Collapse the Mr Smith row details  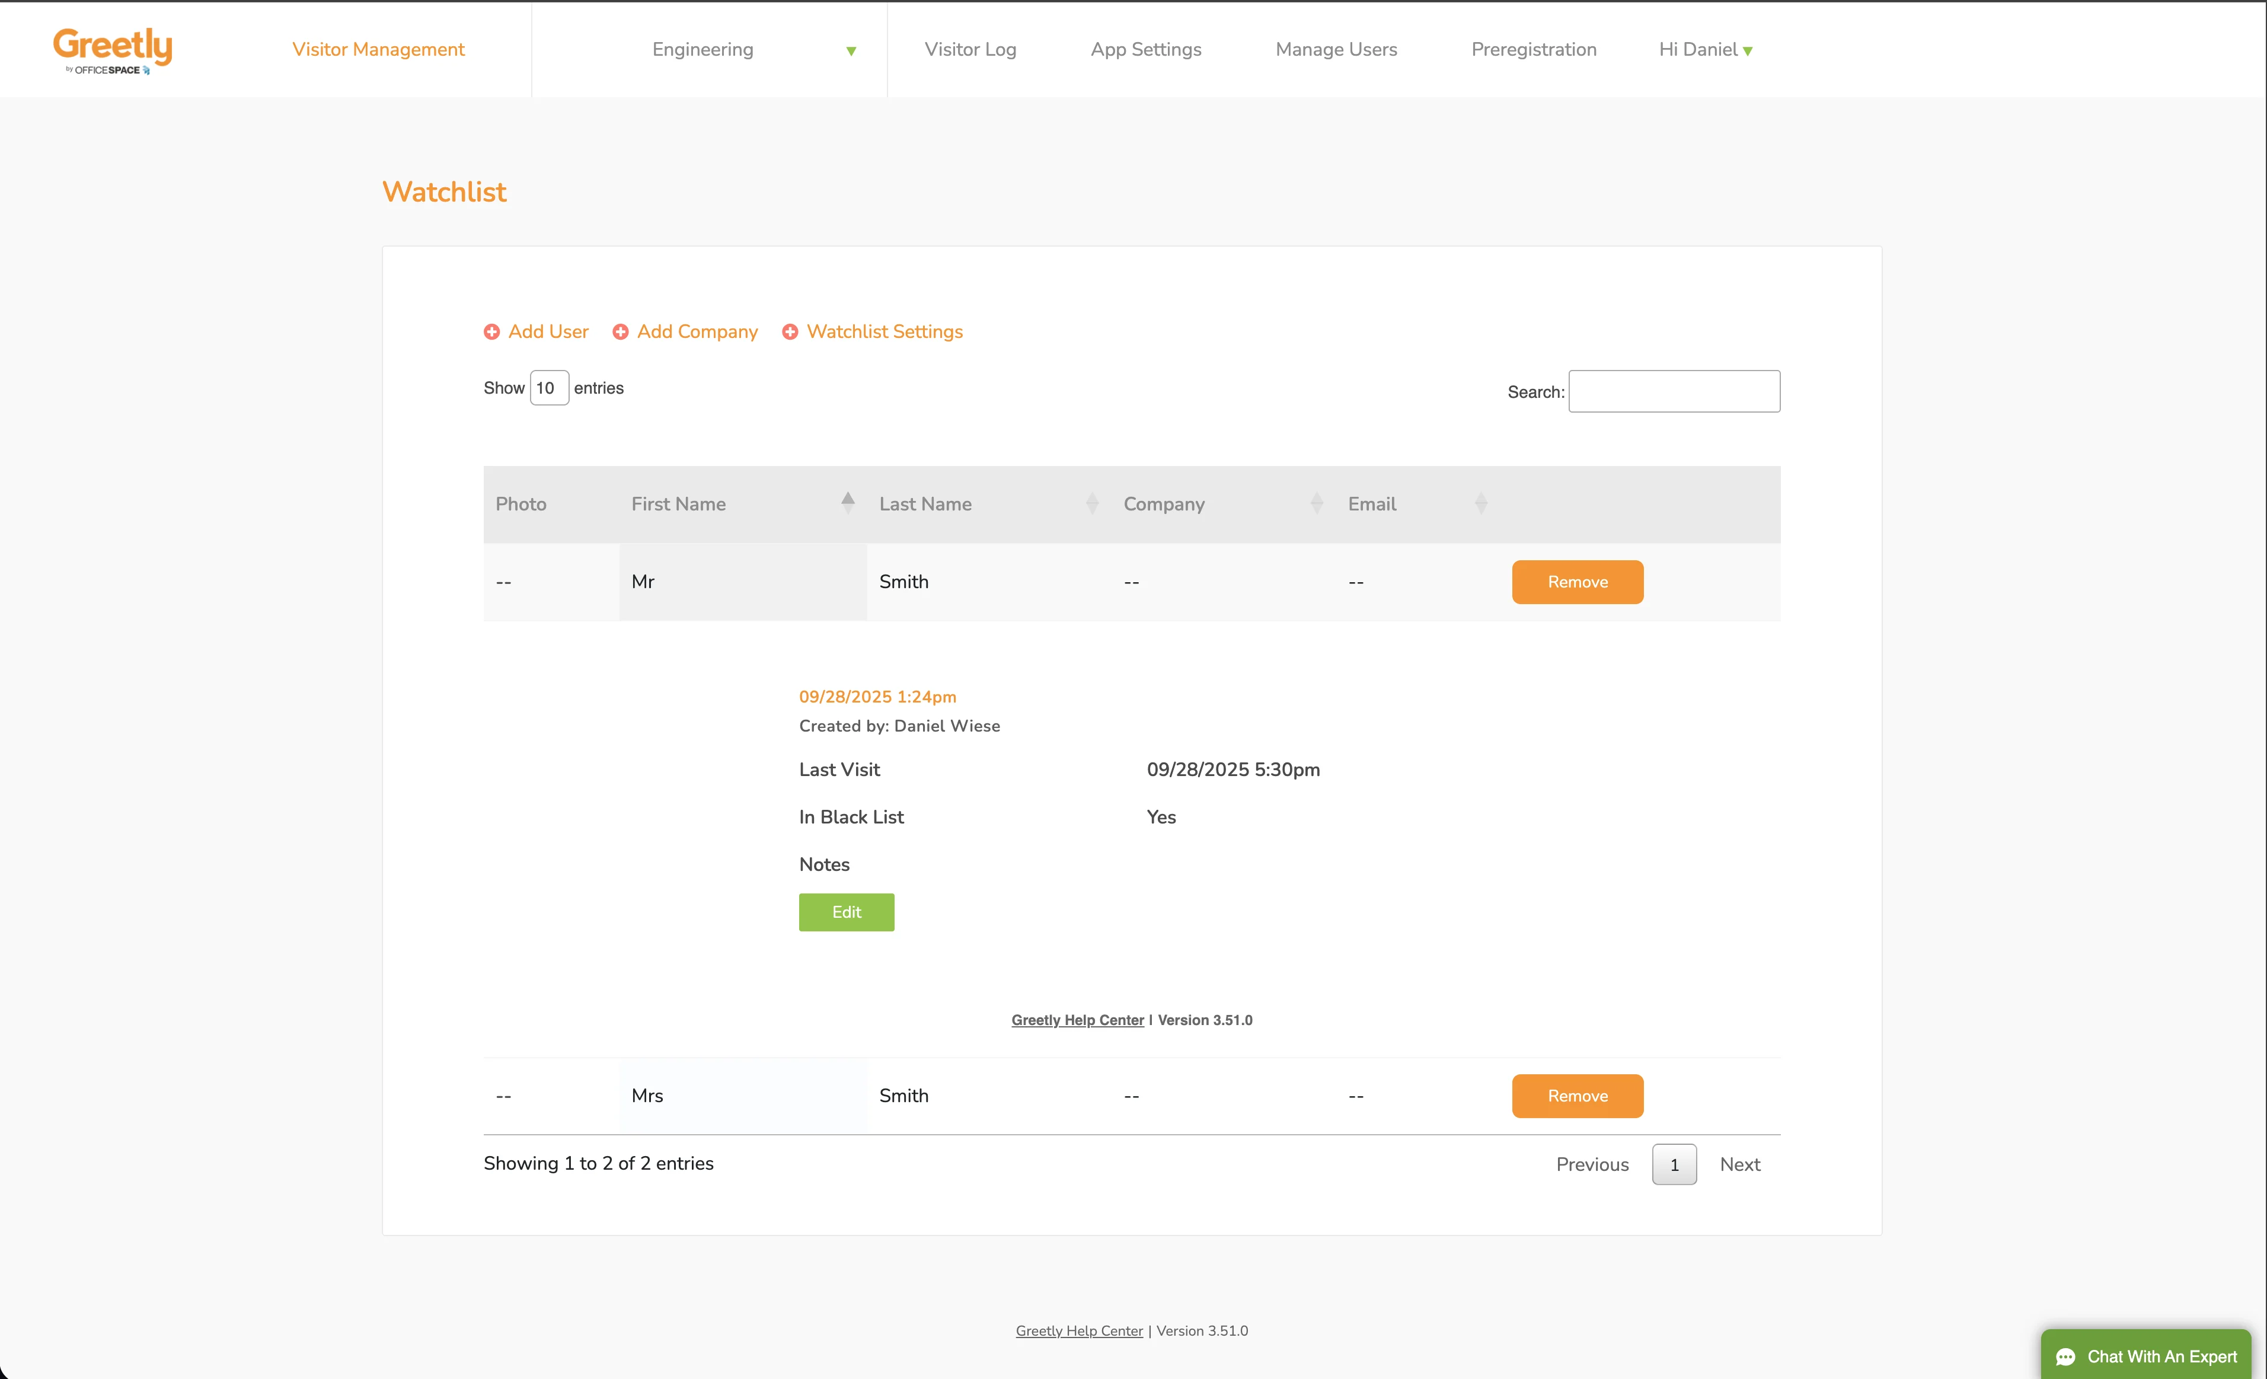pos(742,582)
